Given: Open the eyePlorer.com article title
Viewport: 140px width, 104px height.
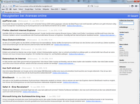Looking at the screenshot, I should tap(9, 21).
